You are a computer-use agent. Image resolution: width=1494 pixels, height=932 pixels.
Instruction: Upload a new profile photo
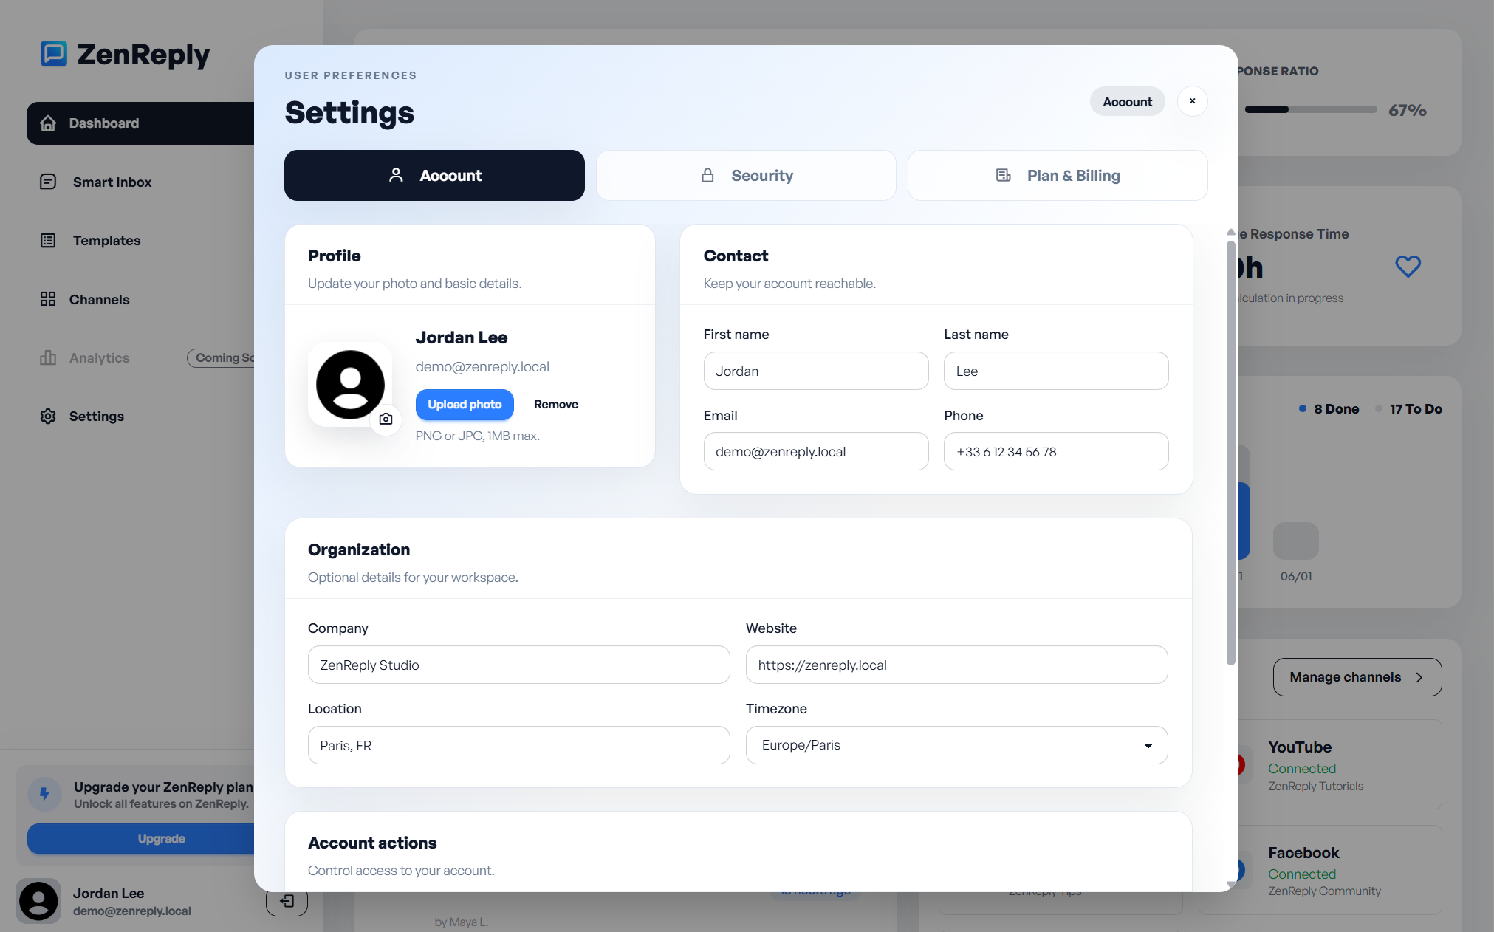(465, 404)
